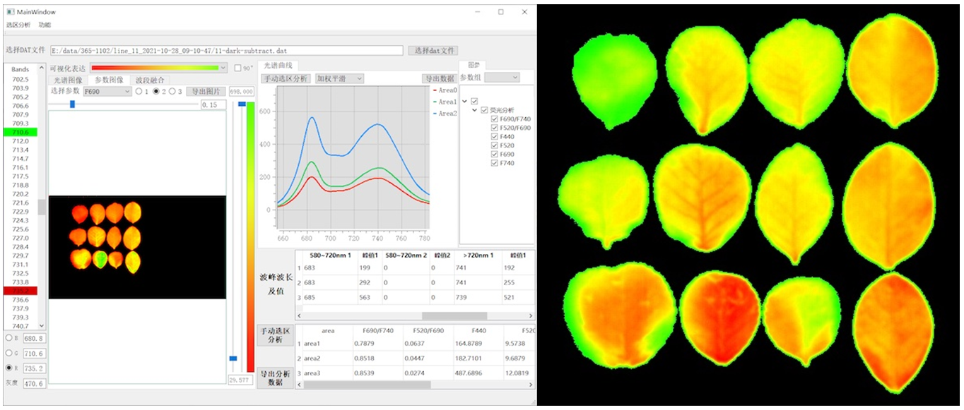The image size is (964, 410).
Task: Open the 参数组 dropdown
Action: (502, 78)
